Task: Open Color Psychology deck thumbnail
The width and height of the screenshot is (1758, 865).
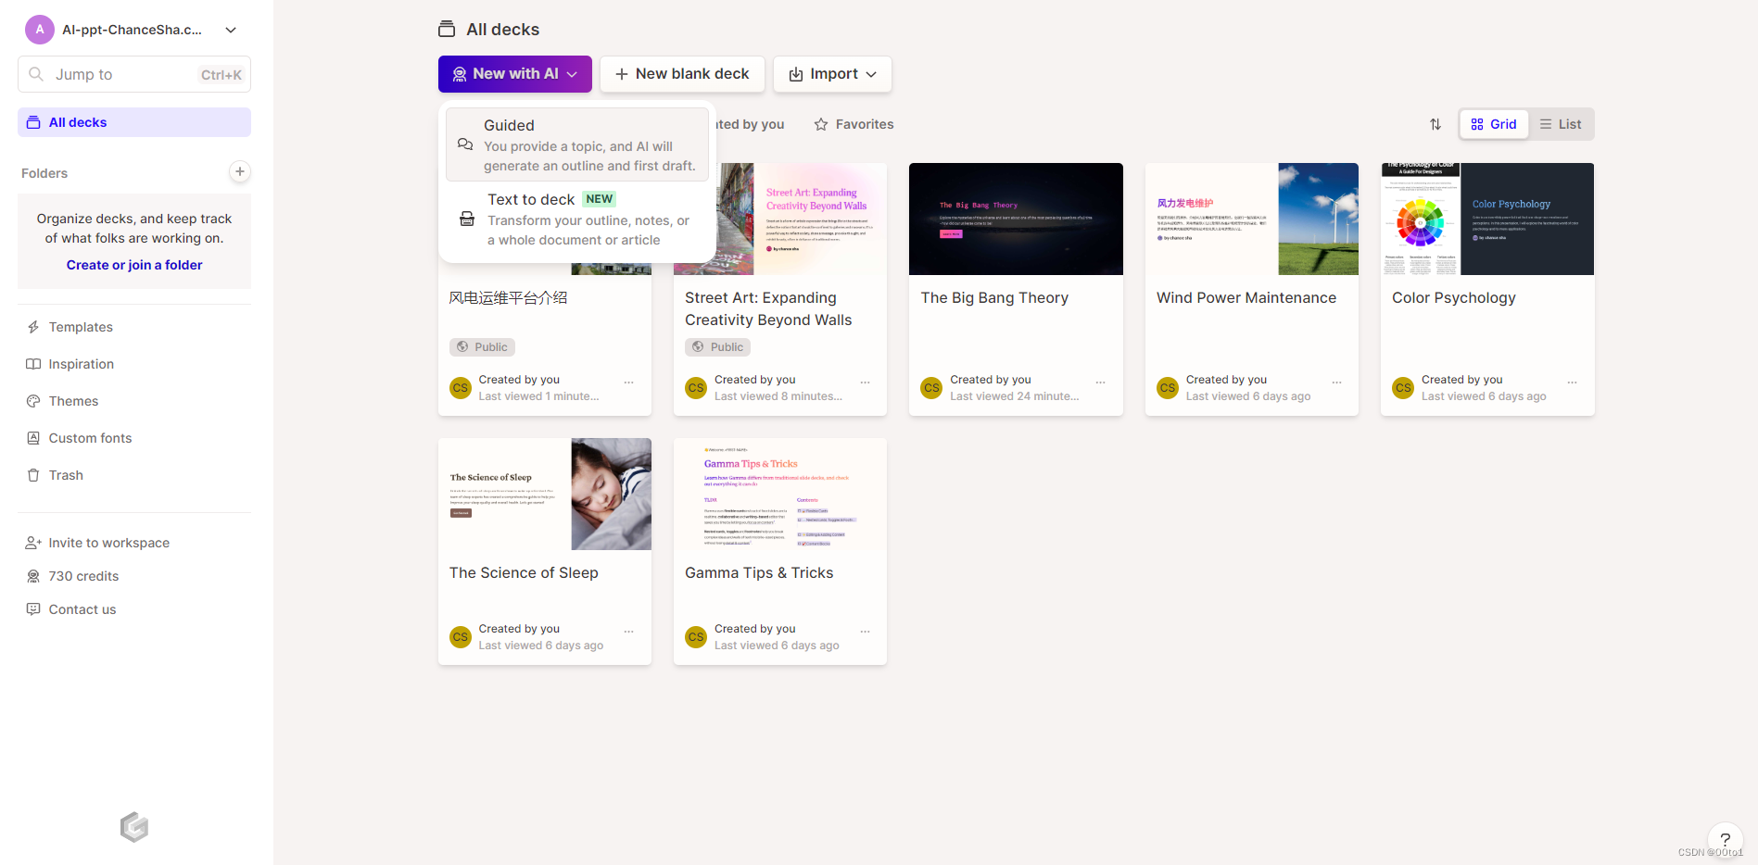Action: click(x=1487, y=219)
